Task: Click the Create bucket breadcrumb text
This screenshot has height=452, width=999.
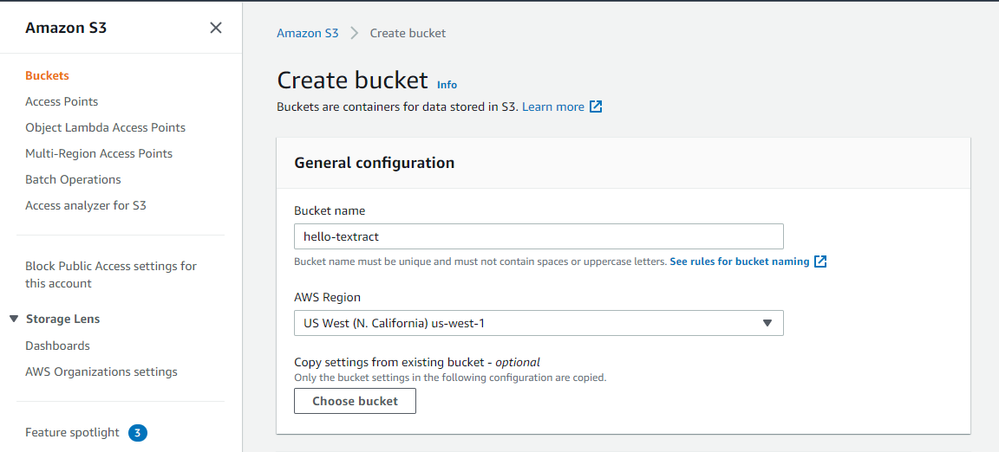Action: pos(408,33)
